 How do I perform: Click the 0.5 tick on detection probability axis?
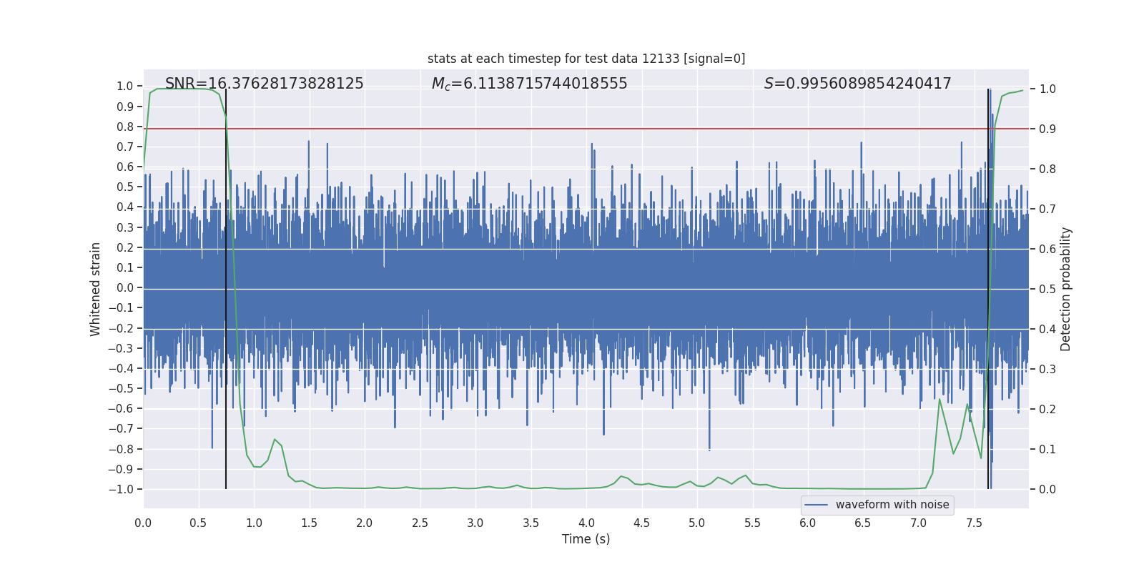[1047, 289]
